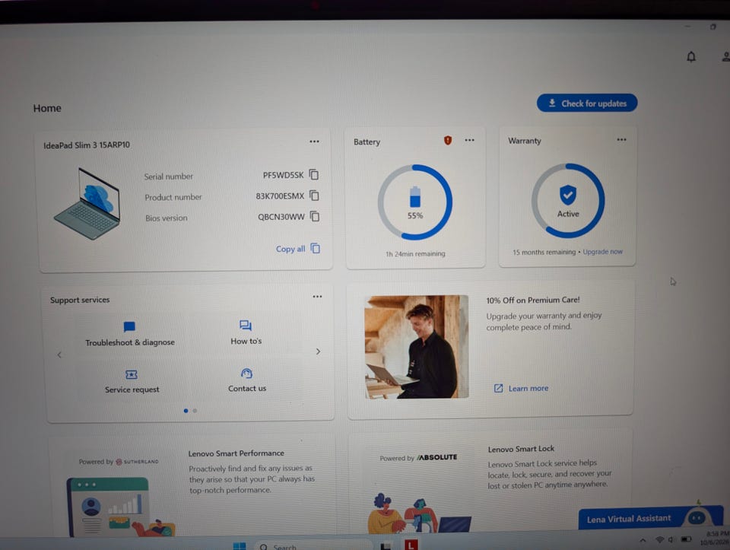Copy the serial number PF5WD5SK
Viewport: 730px width, 550px height.
[314, 175]
